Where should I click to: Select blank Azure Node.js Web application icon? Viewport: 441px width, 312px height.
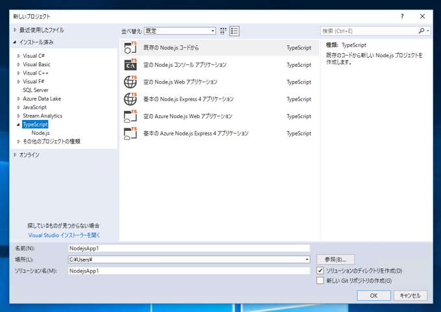[130, 116]
